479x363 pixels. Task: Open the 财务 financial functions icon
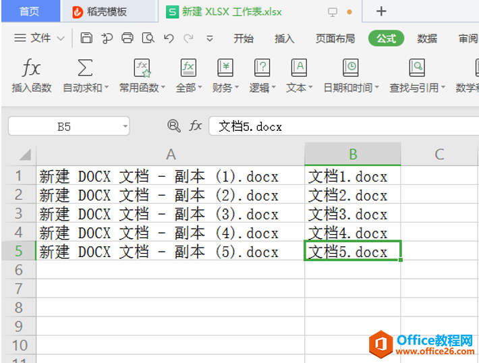225,67
